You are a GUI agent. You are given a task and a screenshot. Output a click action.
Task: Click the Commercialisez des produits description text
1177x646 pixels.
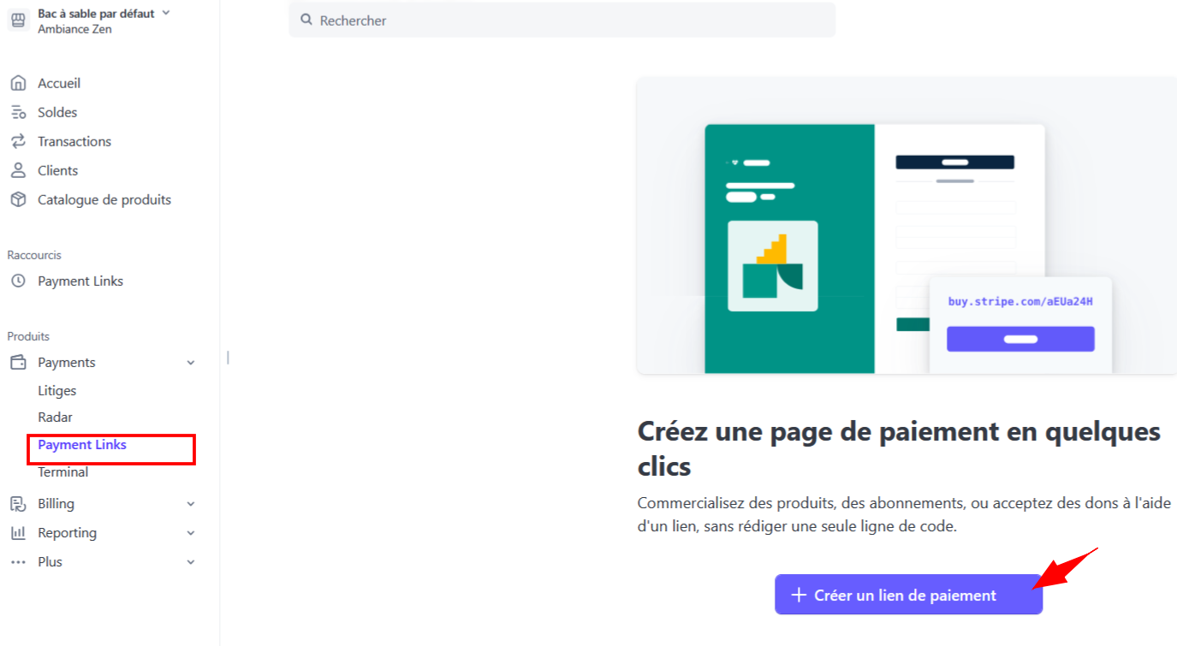904,514
